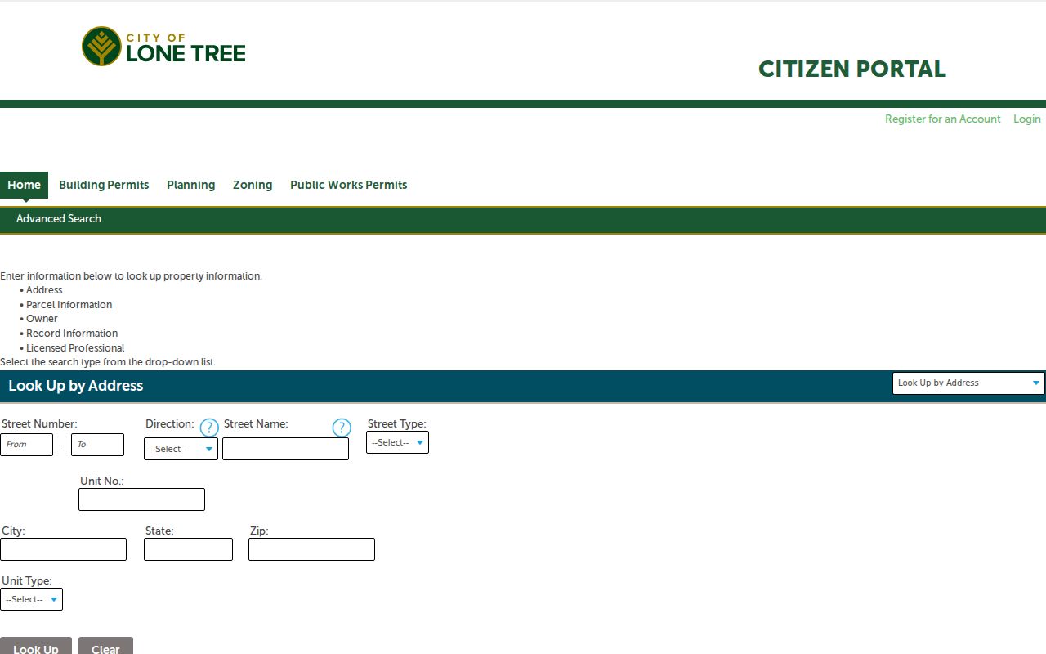Open the Public Works Permits tab
The image size is (1046, 654).
[349, 185]
